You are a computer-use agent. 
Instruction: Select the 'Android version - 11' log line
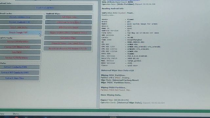pos(115,30)
